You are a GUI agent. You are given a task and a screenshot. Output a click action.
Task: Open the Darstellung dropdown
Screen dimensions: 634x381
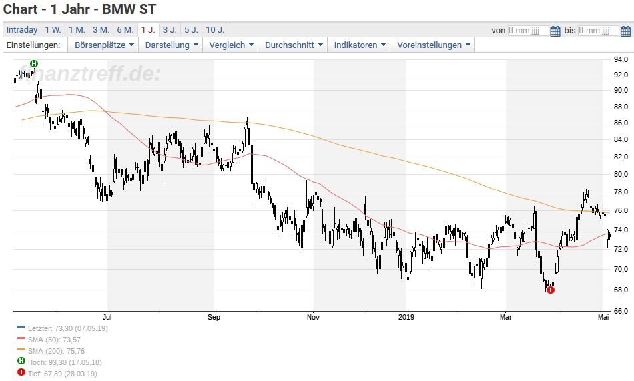(x=172, y=45)
